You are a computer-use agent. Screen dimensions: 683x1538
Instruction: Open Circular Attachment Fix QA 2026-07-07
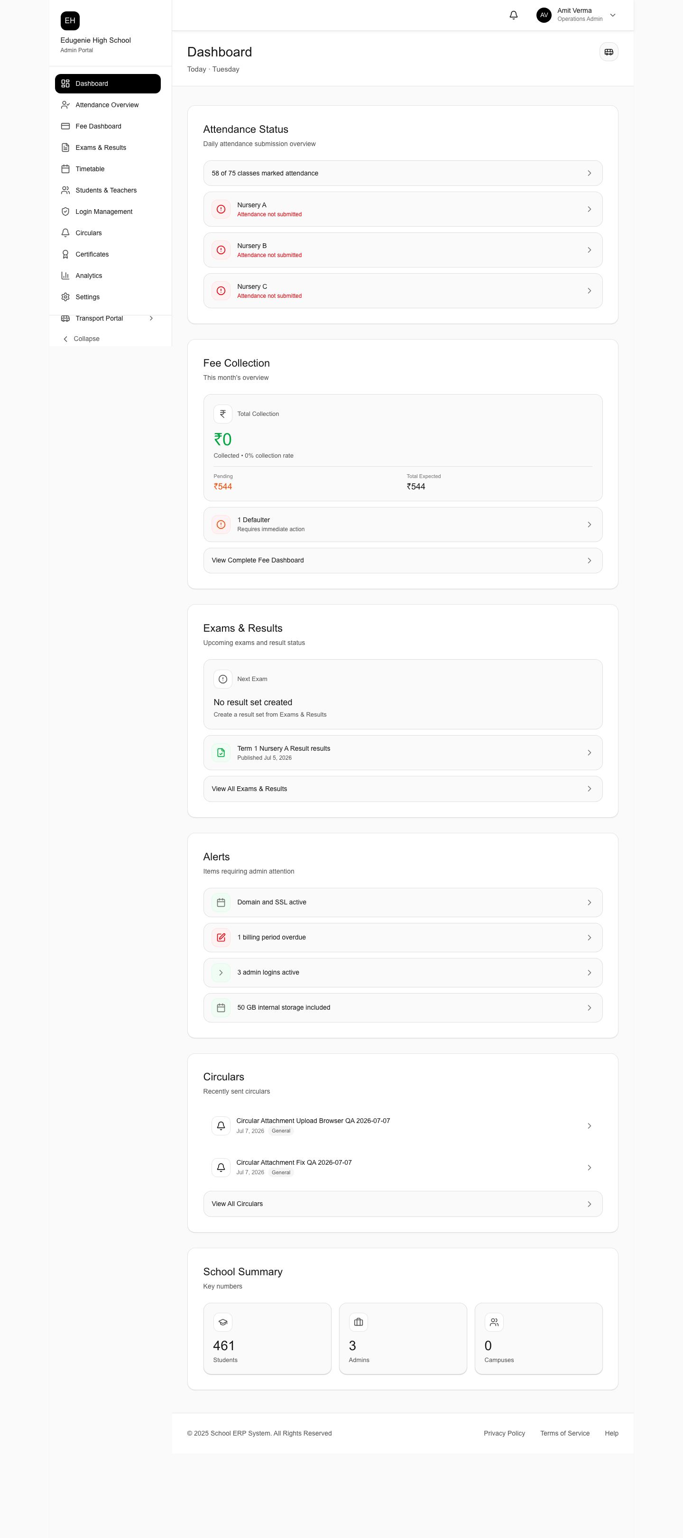[x=402, y=1167]
